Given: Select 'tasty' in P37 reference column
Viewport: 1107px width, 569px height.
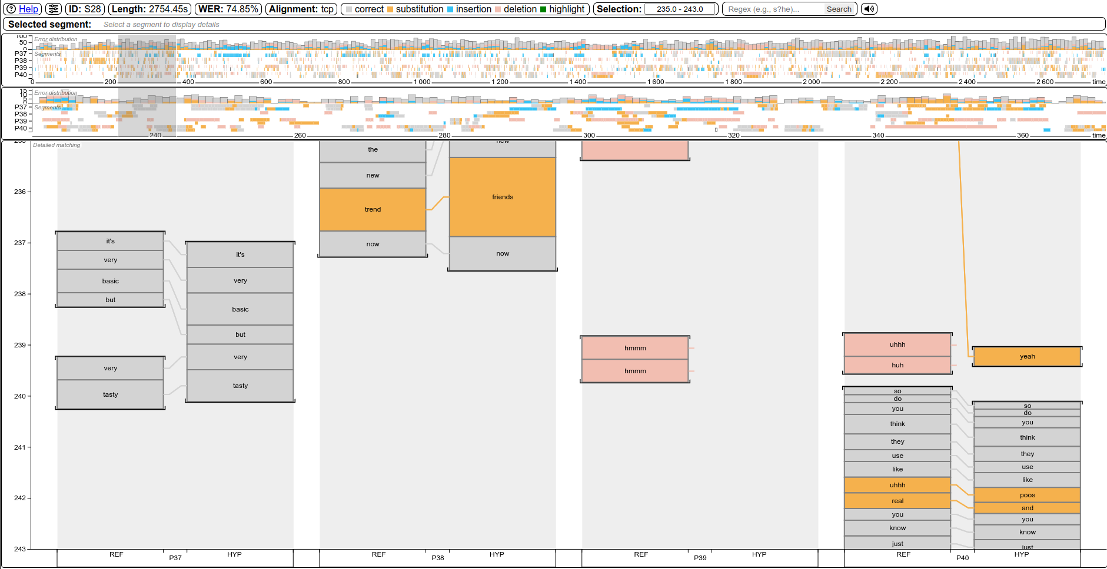Looking at the screenshot, I should click(110, 394).
